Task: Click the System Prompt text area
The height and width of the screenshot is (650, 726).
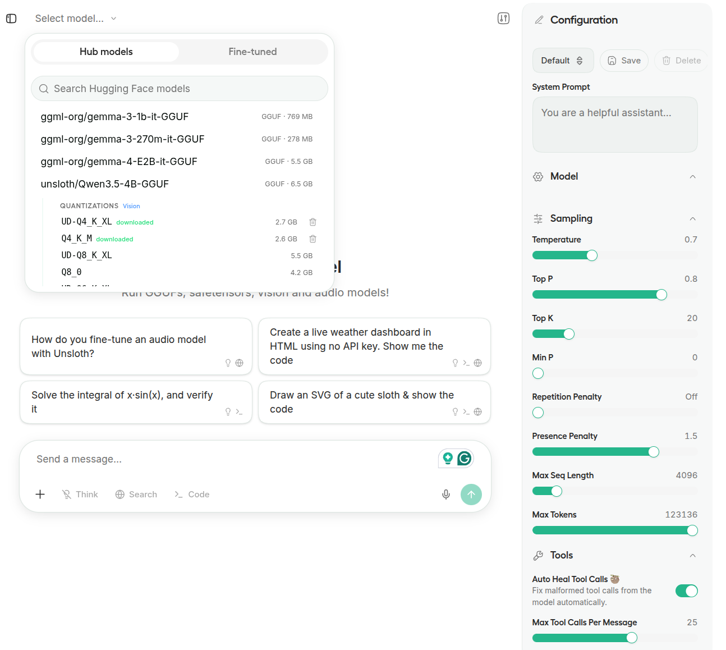Action: click(x=615, y=125)
